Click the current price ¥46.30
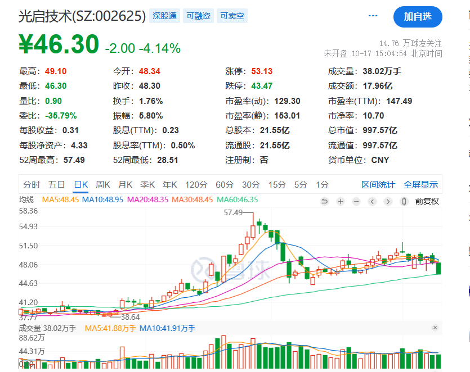The height and width of the screenshot is (372, 470). (x=59, y=44)
